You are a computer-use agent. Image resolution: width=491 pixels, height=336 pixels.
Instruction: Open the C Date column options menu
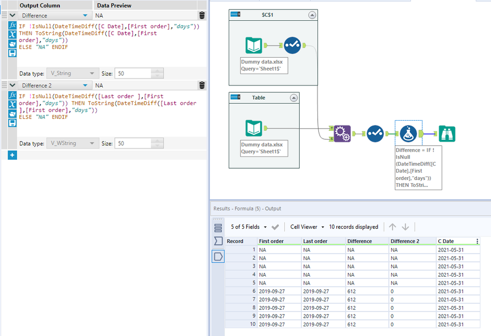(477, 241)
